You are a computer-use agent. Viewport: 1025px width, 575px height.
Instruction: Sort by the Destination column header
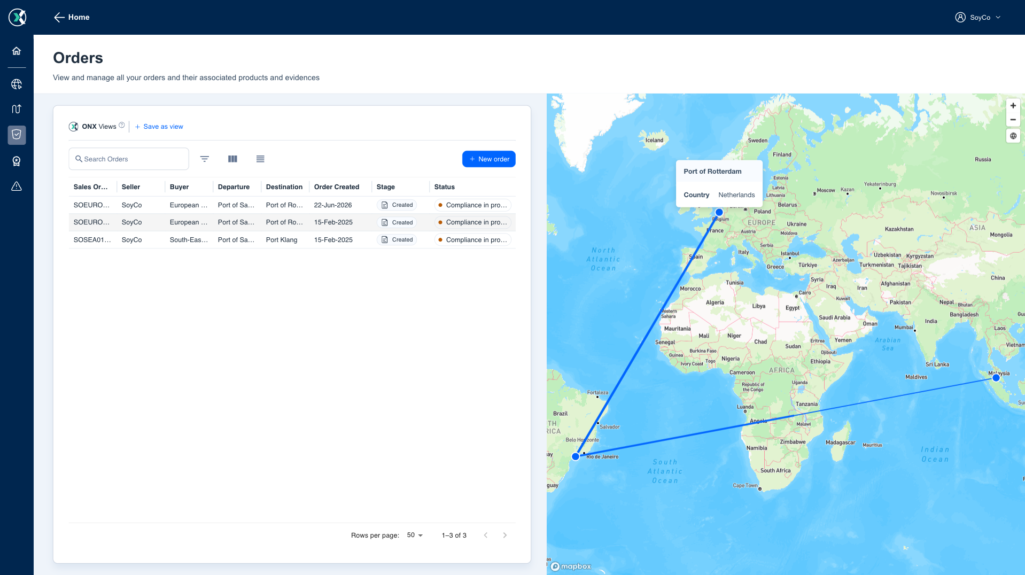[284, 187]
